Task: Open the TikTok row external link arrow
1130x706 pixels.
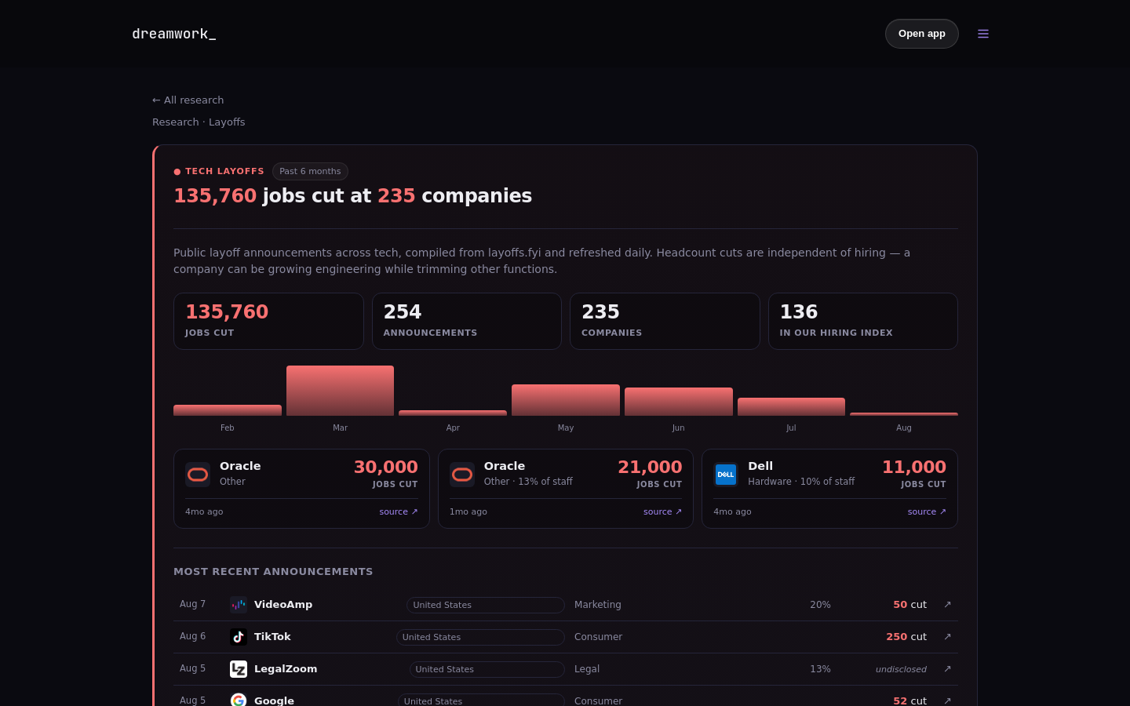Action: [947, 637]
